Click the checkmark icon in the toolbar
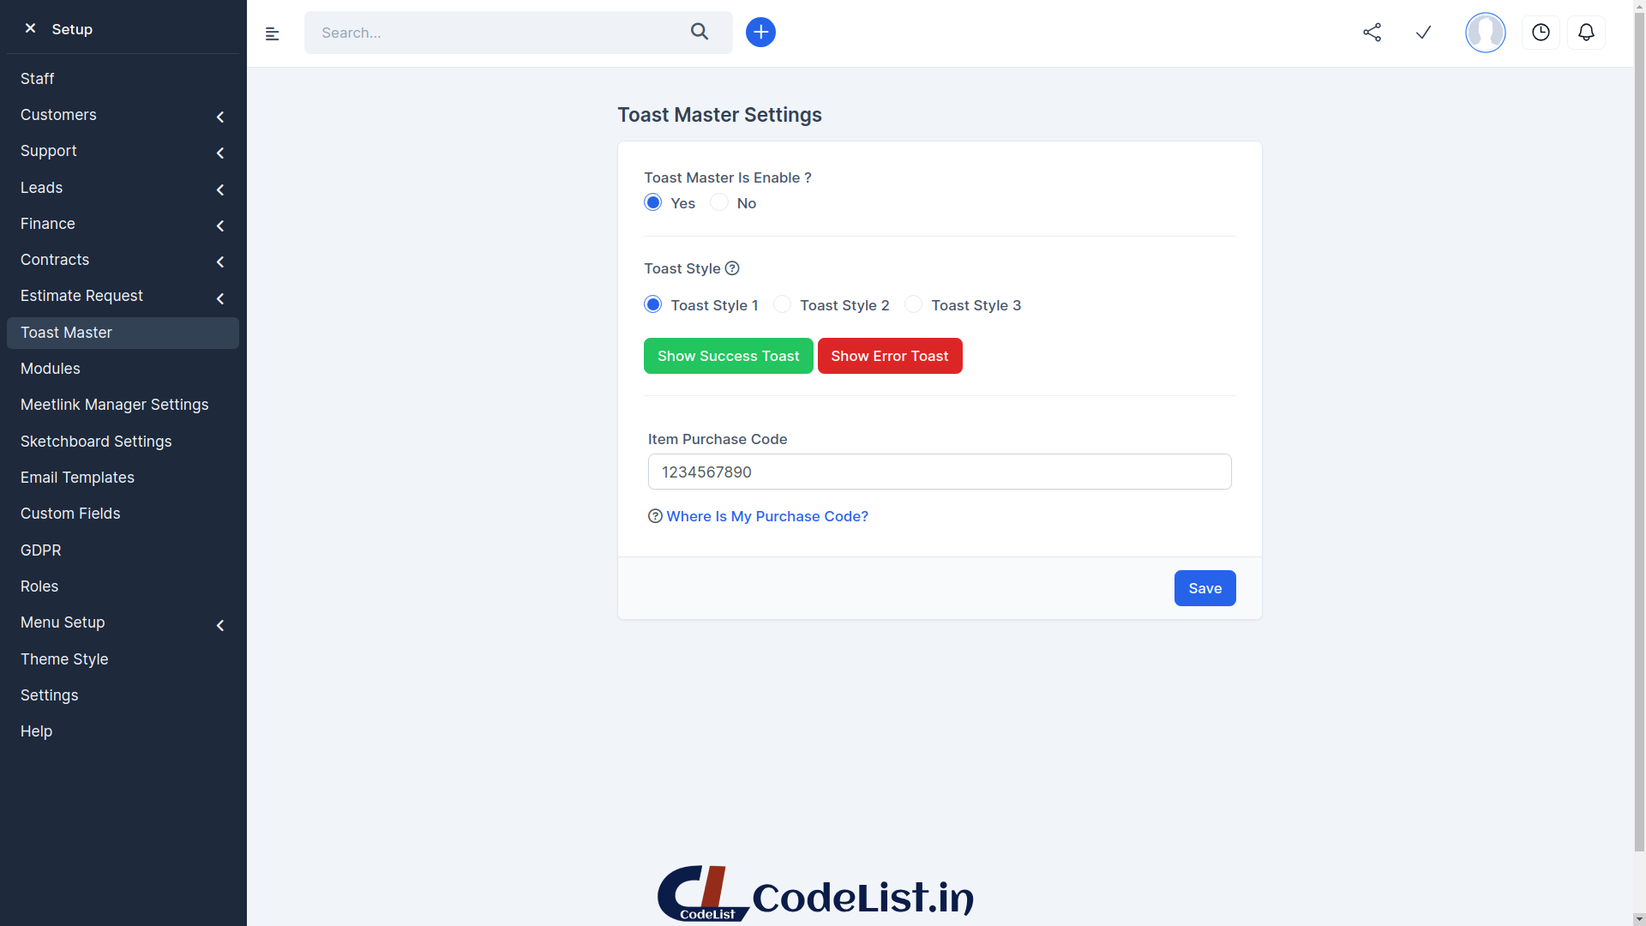1646x926 pixels. (1423, 32)
